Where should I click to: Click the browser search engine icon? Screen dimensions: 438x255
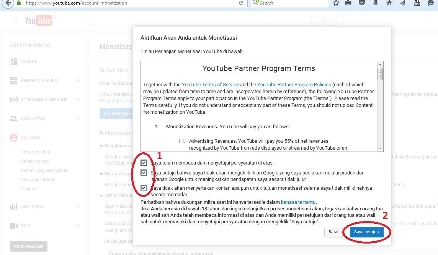tap(256, 3)
